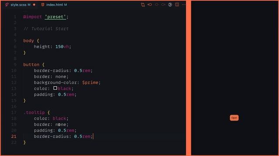Click the orange Open button in preview
Screen dimensions: 279x156
tap(234, 118)
